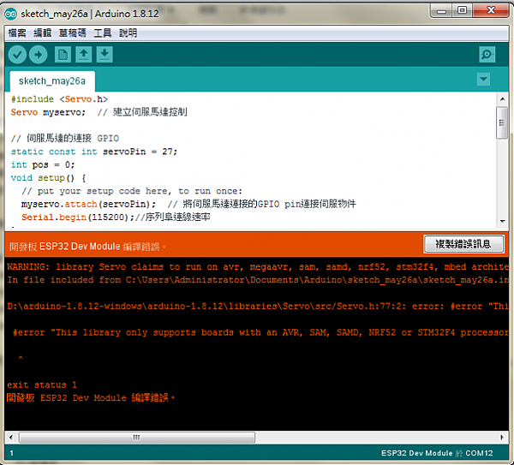Open the 編輯 (Edit) menu

pyautogui.click(x=43, y=33)
